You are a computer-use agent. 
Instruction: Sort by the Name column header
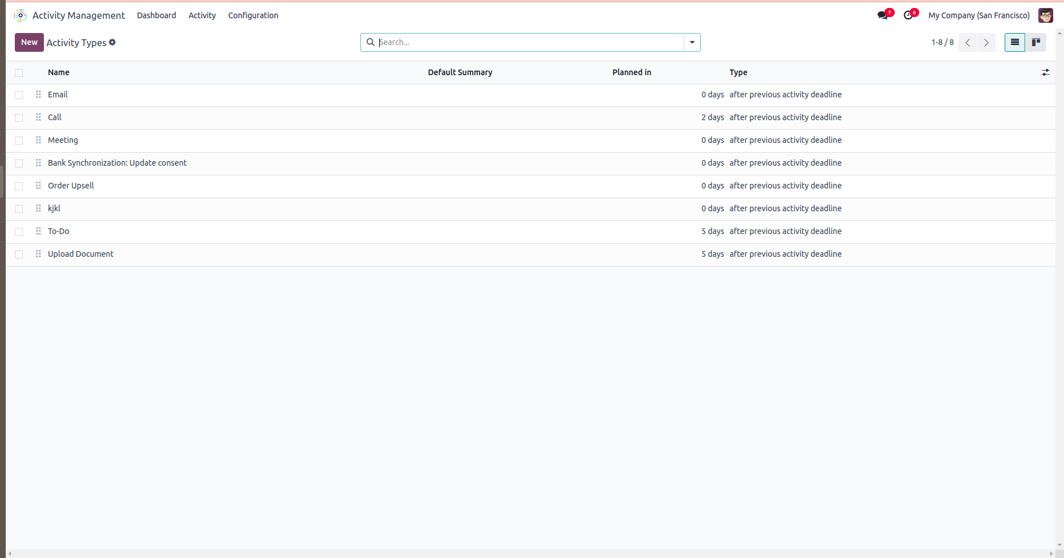[59, 72]
